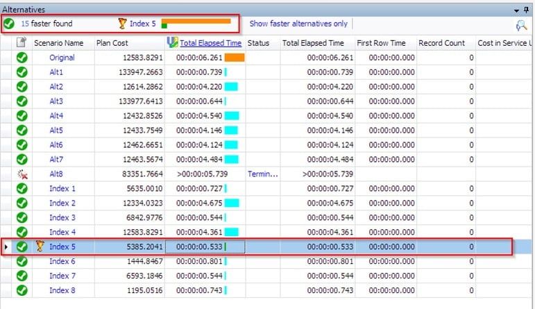Open the Alternatives panel dropdown arrow
This screenshot has width=535, height=309.
pos(516,10)
